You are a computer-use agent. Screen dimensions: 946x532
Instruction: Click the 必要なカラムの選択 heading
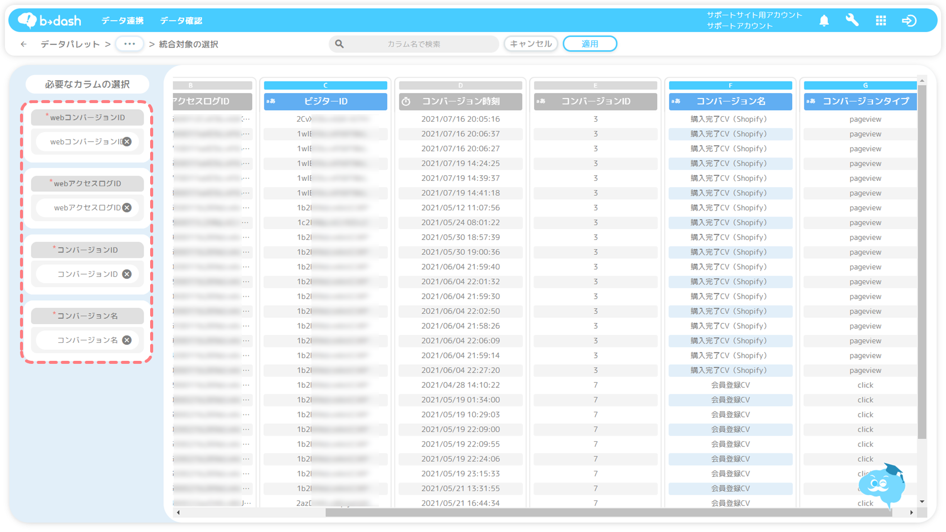pyautogui.click(x=87, y=84)
